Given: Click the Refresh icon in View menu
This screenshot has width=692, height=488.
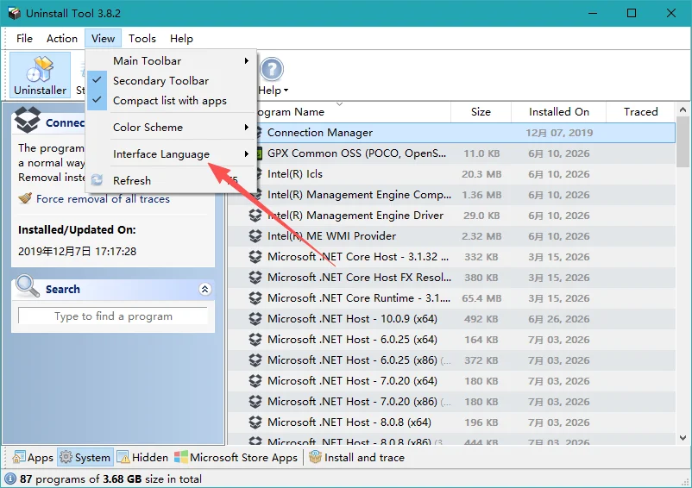Looking at the screenshot, I should tap(97, 180).
